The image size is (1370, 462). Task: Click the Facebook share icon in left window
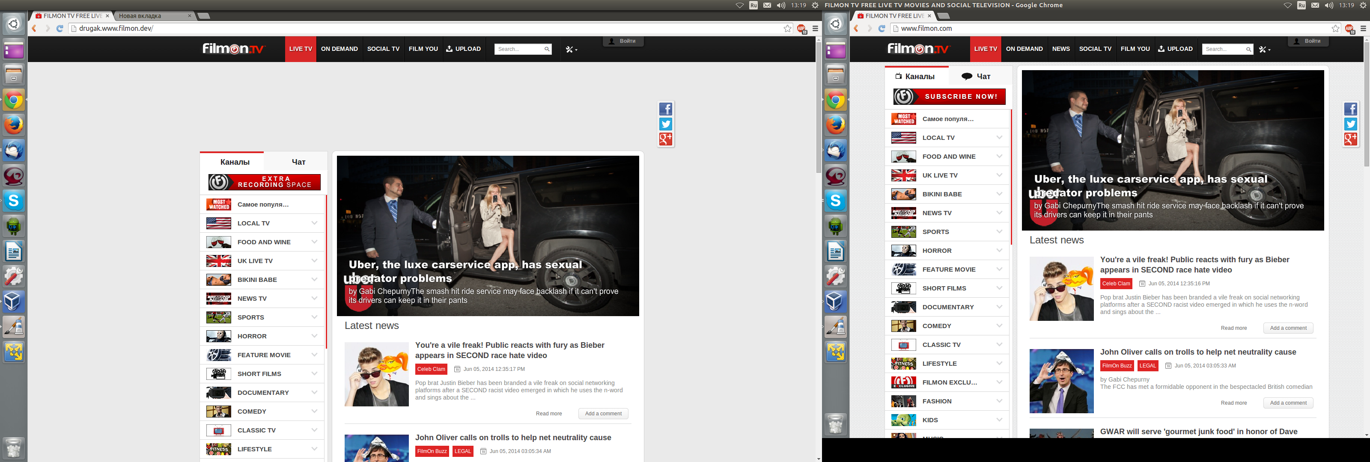coord(665,109)
